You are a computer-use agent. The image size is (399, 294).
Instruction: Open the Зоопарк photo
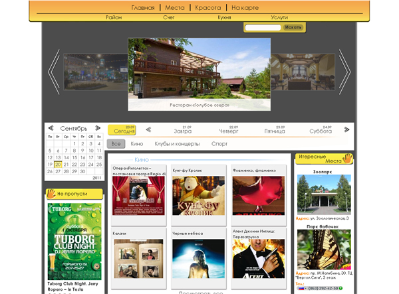pyautogui.click(x=324, y=194)
